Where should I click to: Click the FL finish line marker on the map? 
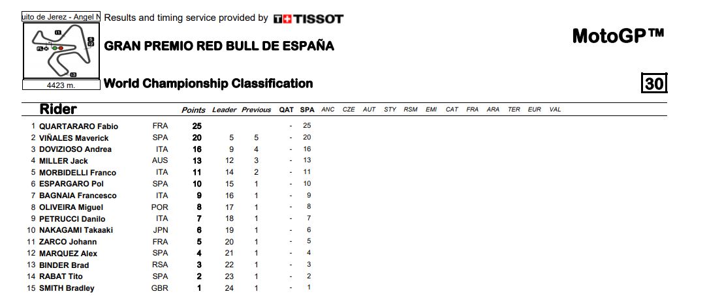41,48
